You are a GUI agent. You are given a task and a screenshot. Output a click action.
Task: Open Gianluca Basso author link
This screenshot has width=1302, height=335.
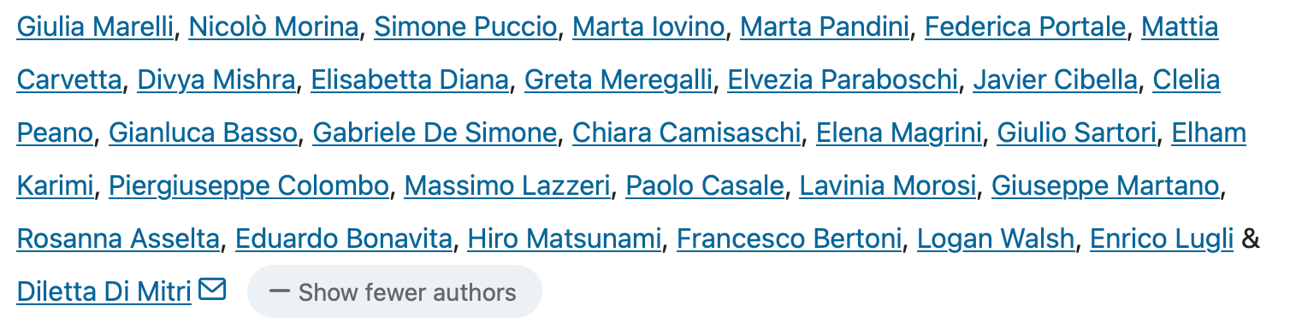pyautogui.click(x=203, y=133)
